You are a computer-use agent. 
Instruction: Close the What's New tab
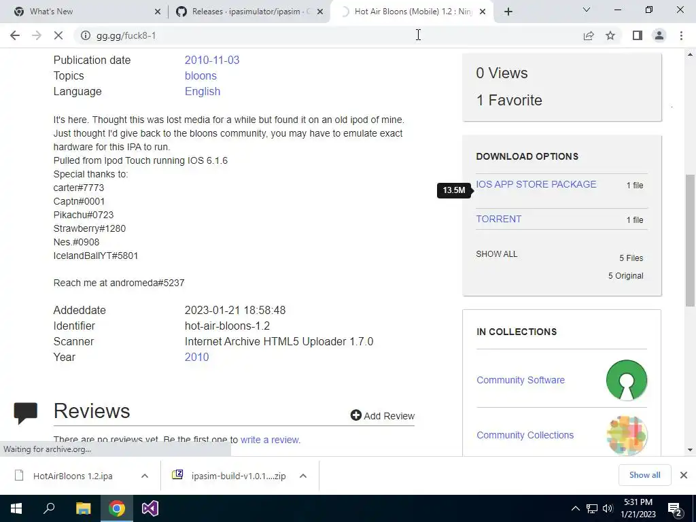point(158,12)
